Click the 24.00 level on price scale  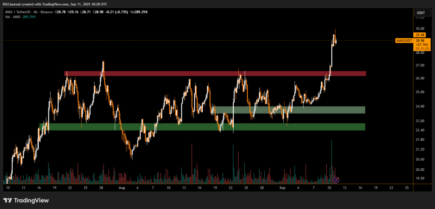pyautogui.click(x=420, y=106)
